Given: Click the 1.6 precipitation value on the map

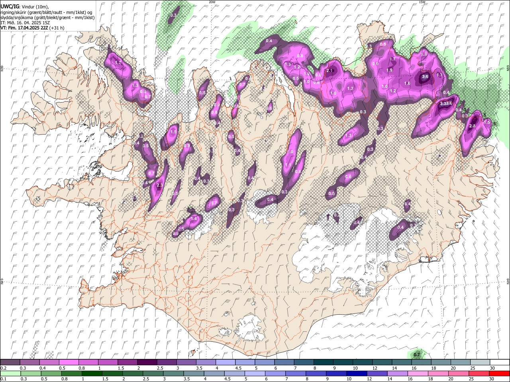Looking at the screenshot, I should coord(407,83).
